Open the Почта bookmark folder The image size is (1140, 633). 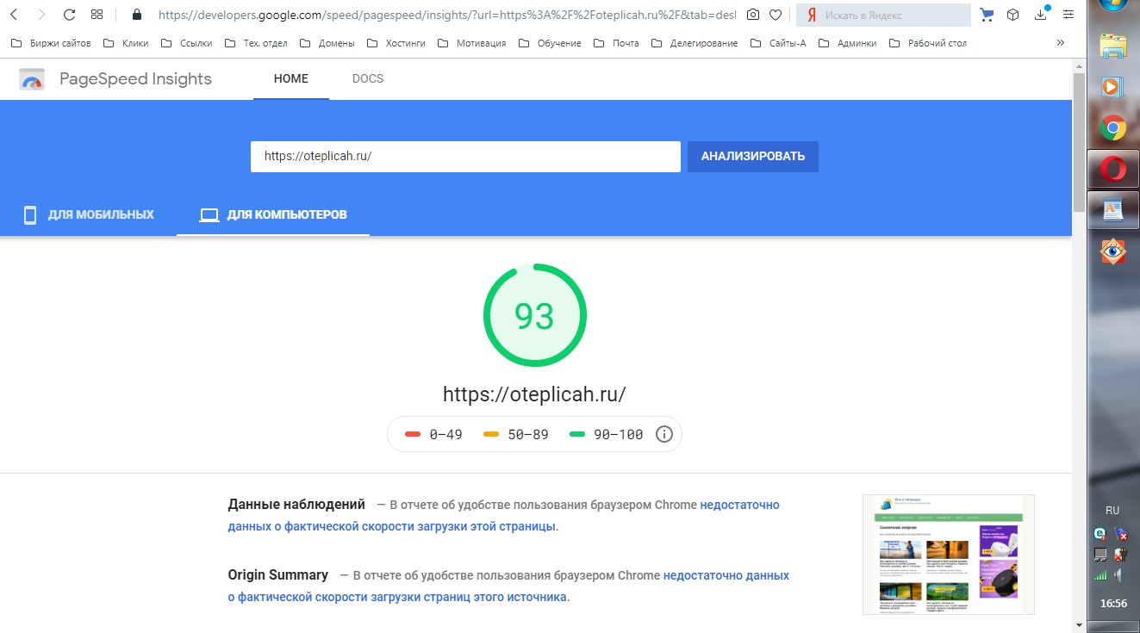point(616,43)
